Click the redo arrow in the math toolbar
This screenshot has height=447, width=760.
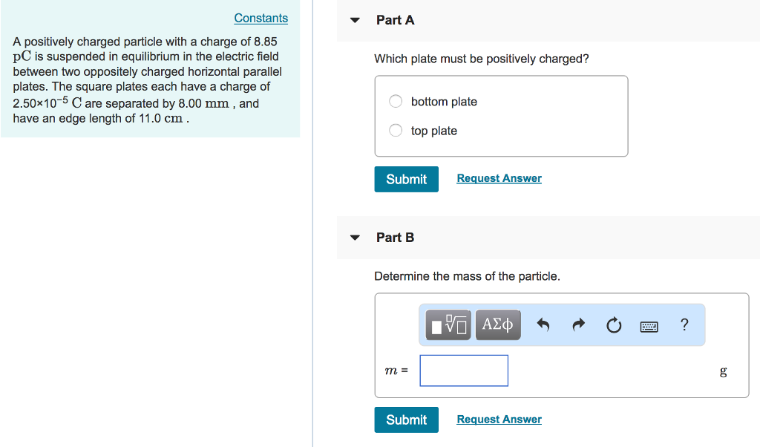point(578,324)
